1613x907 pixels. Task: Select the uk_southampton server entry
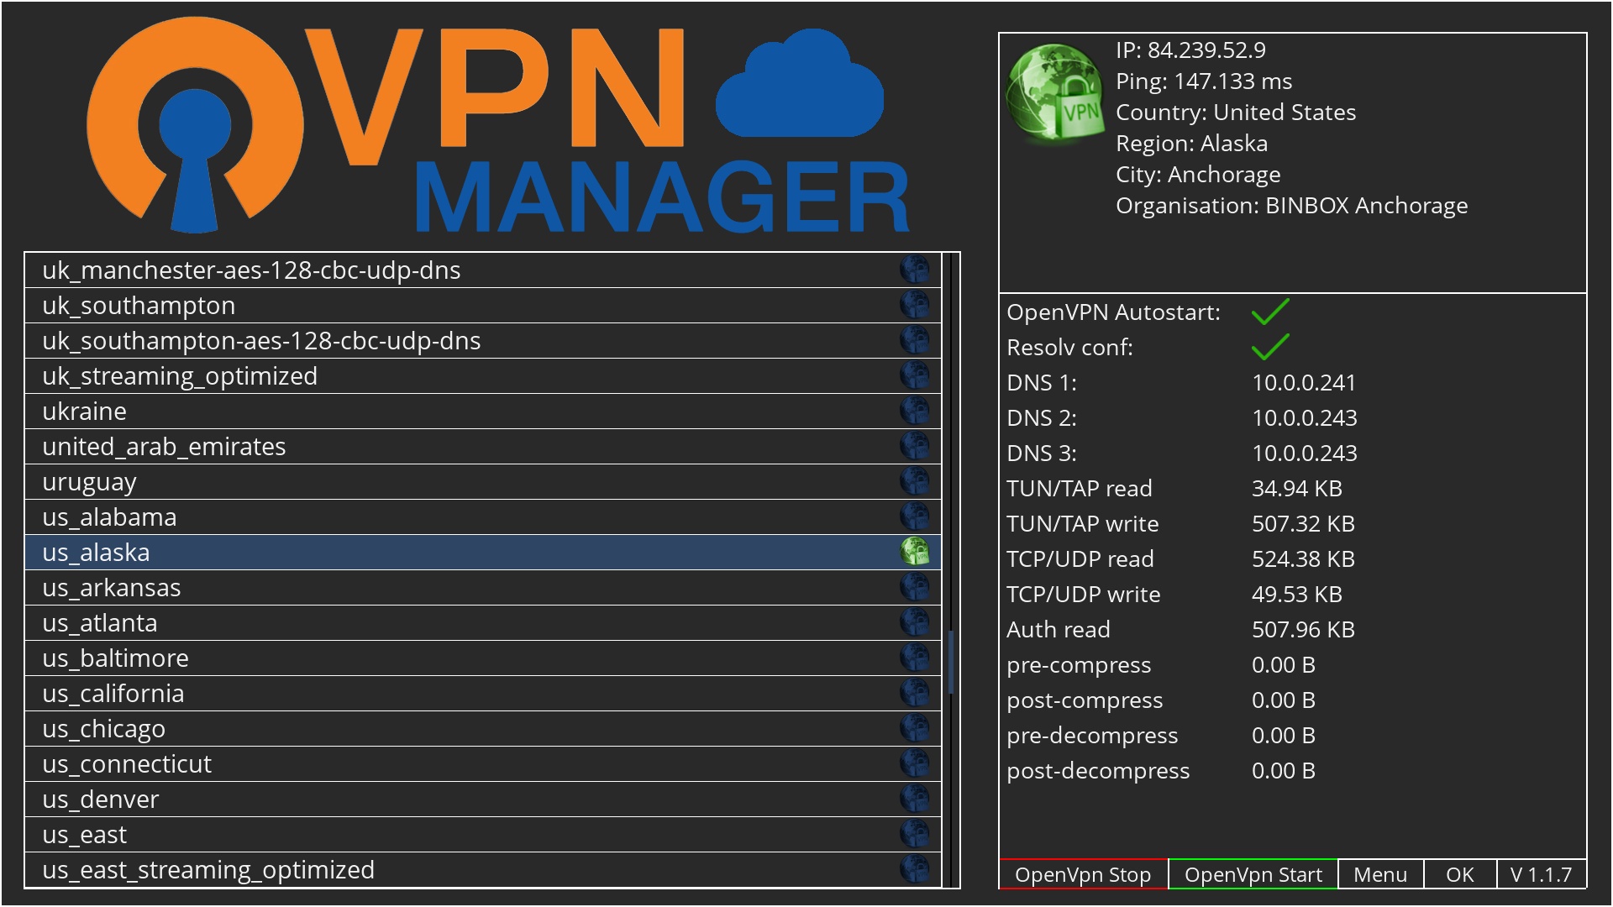pyautogui.click(x=483, y=305)
